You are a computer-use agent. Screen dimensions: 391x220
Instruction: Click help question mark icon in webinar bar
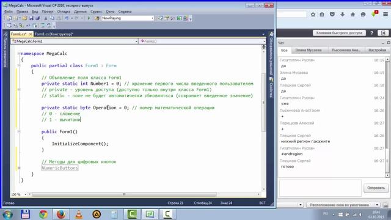(371, 33)
